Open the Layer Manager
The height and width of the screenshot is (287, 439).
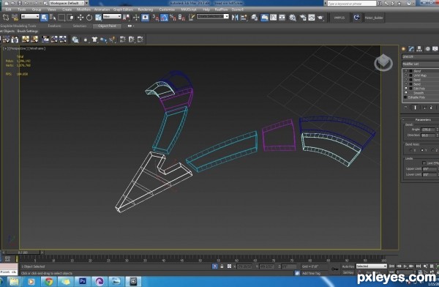254,18
